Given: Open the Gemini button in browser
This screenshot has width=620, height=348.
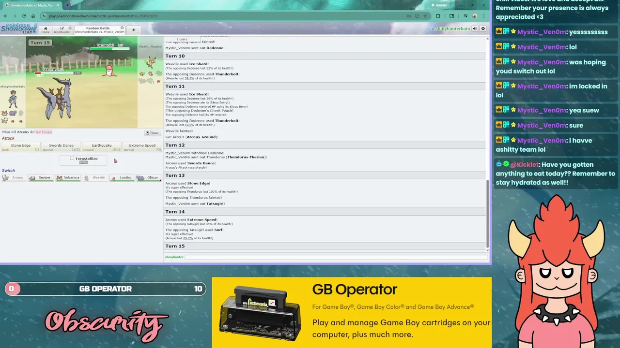Looking at the screenshot, I should [439, 5].
